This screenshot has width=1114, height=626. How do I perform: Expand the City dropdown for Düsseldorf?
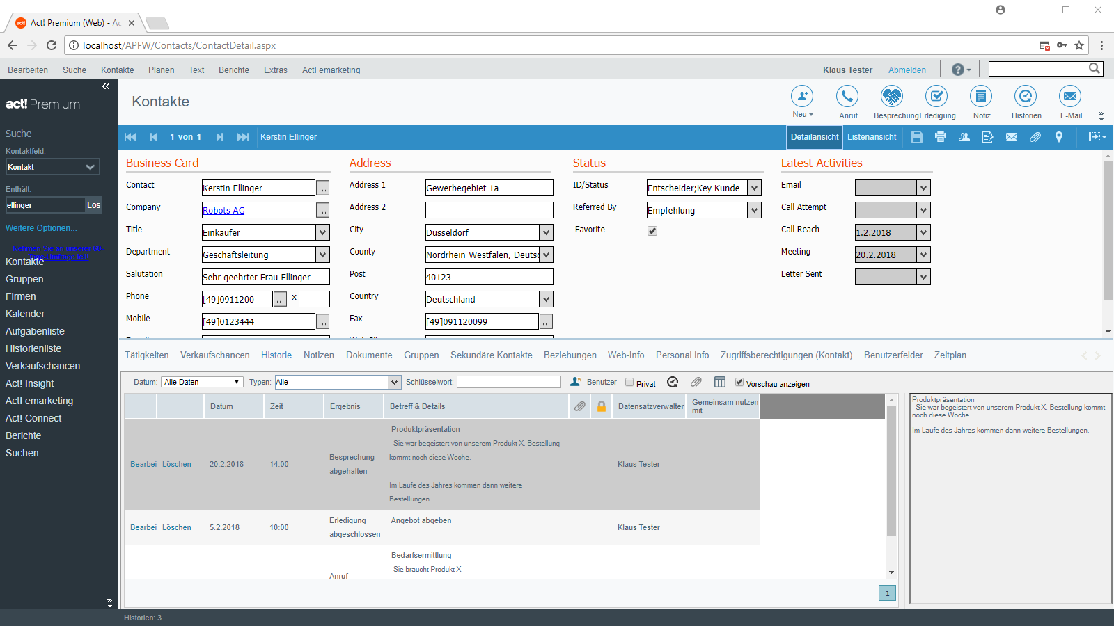point(547,232)
